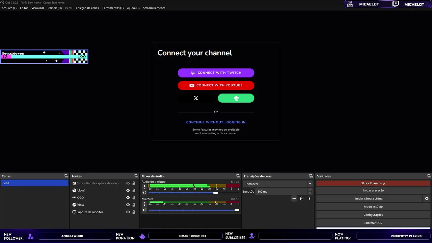Open the Arquivo (F) menu

click(x=9, y=8)
